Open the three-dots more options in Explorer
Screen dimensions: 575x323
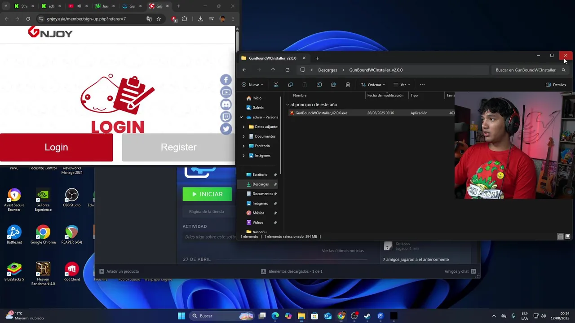(422, 85)
